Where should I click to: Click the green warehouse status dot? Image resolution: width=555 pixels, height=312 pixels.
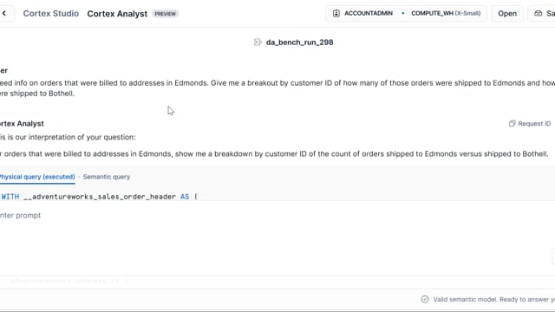[x=402, y=14]
